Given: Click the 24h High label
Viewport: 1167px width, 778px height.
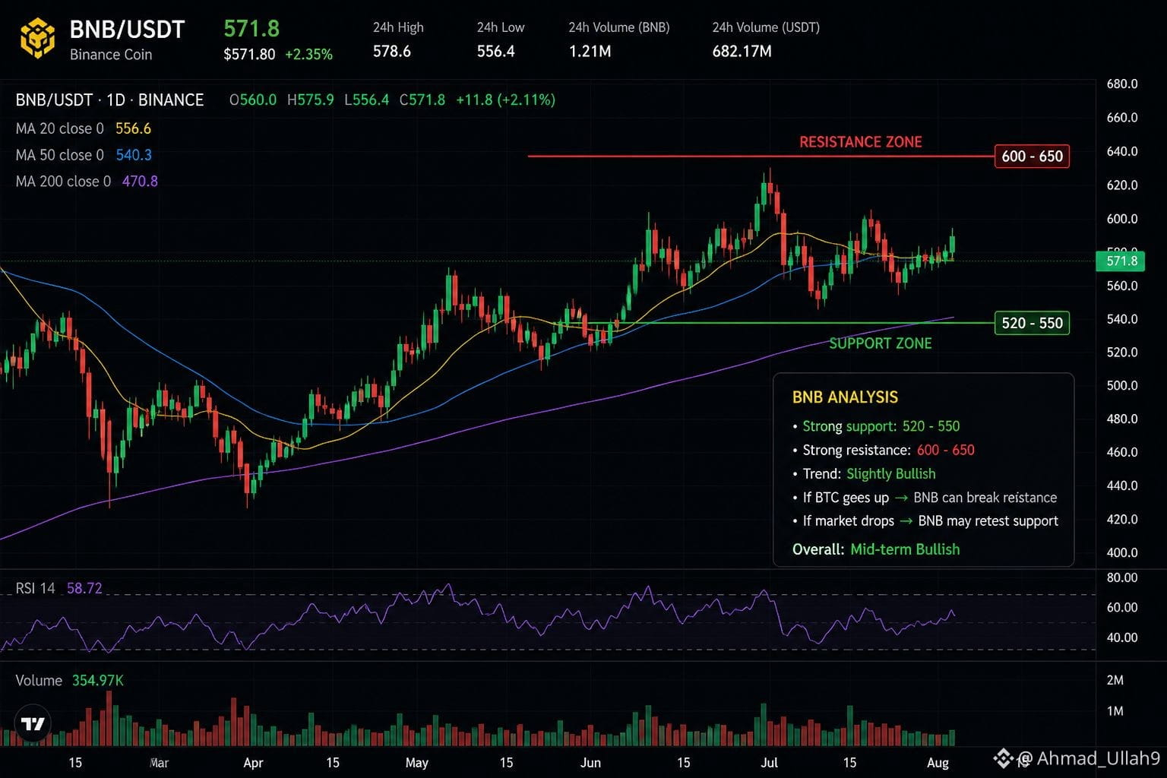Looking at the screenshot, I should coord(398,27).
